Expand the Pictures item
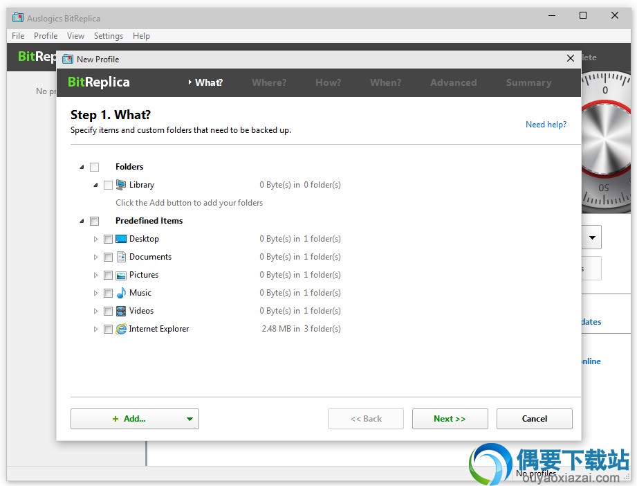 click(x=95, y=275)
